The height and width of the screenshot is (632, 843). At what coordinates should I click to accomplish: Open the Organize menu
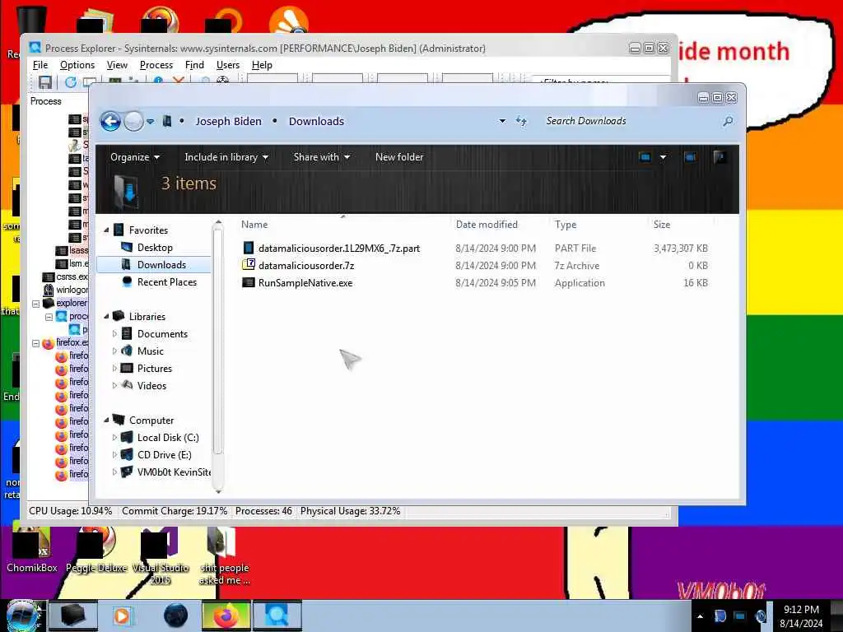[x=135, y=157]
